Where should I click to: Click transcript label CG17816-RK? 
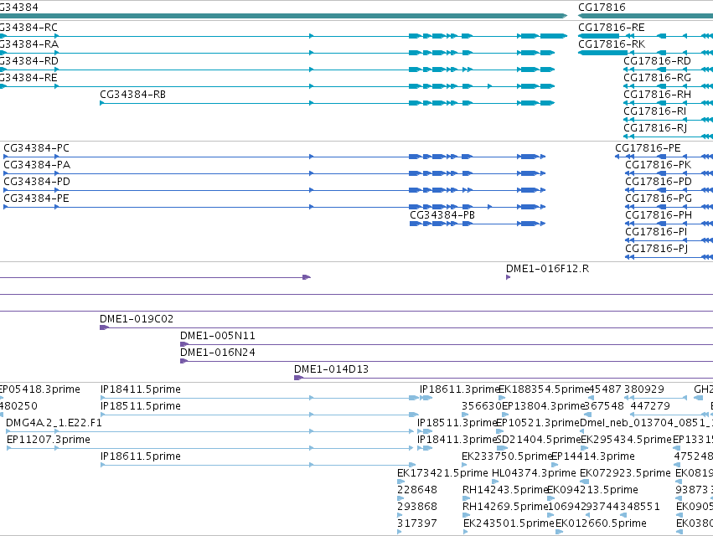pos(612,44)
